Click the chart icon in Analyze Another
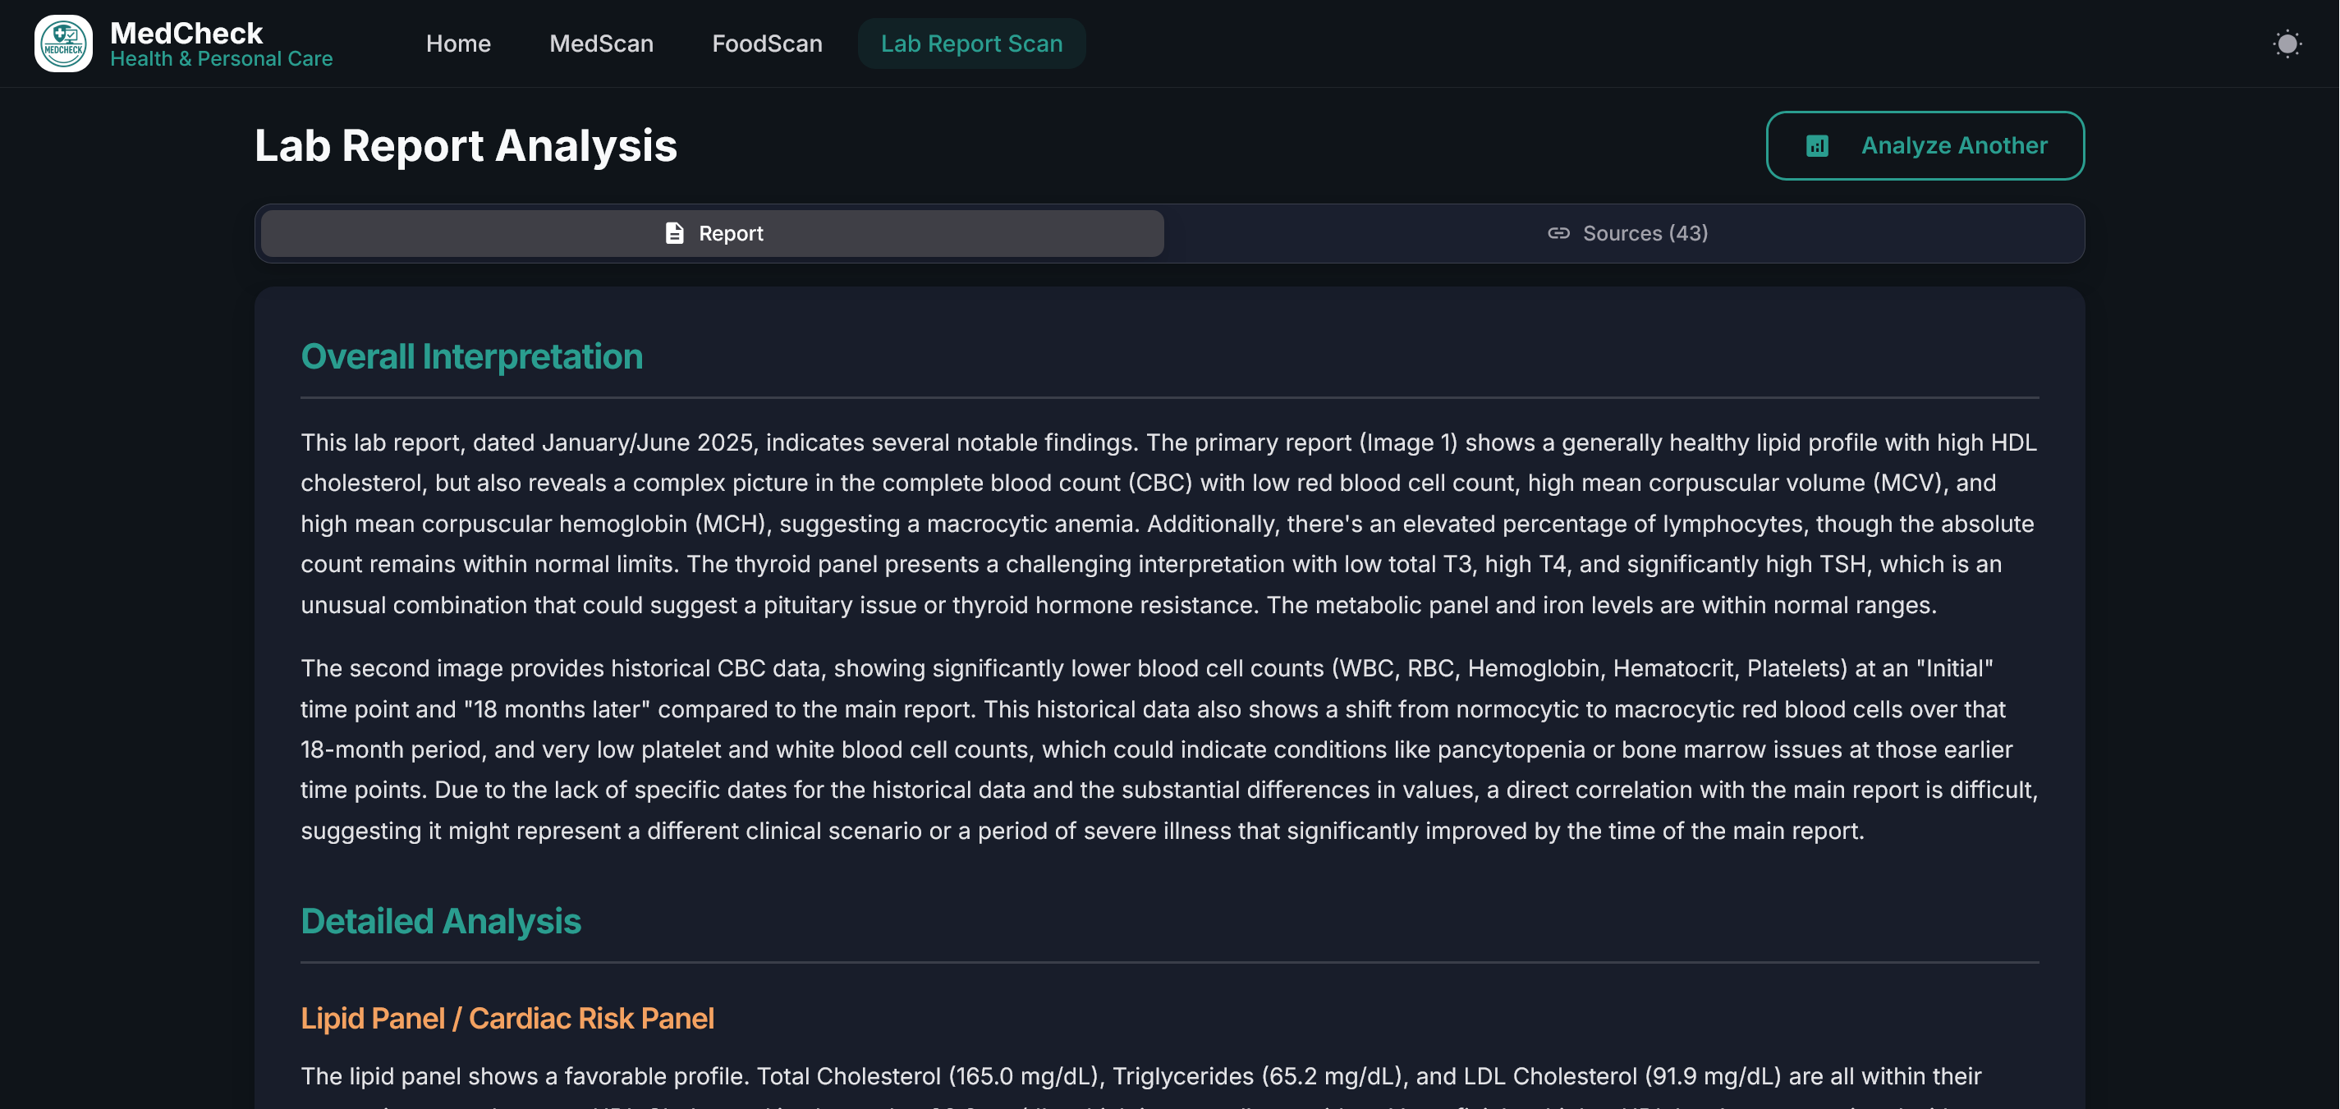The height and width of the screenshot is (1109, 2340). [x=1817, y=145]
